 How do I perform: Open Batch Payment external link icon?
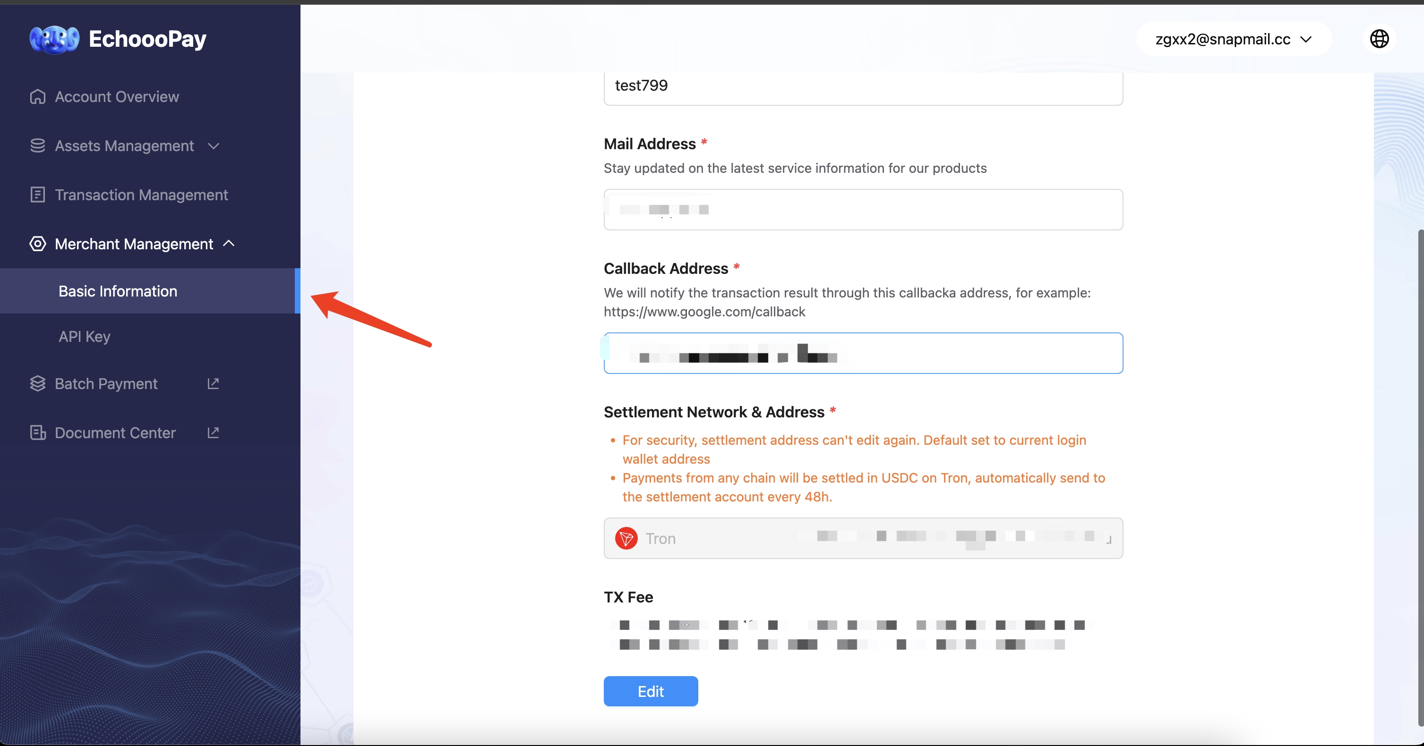(213, 383)
